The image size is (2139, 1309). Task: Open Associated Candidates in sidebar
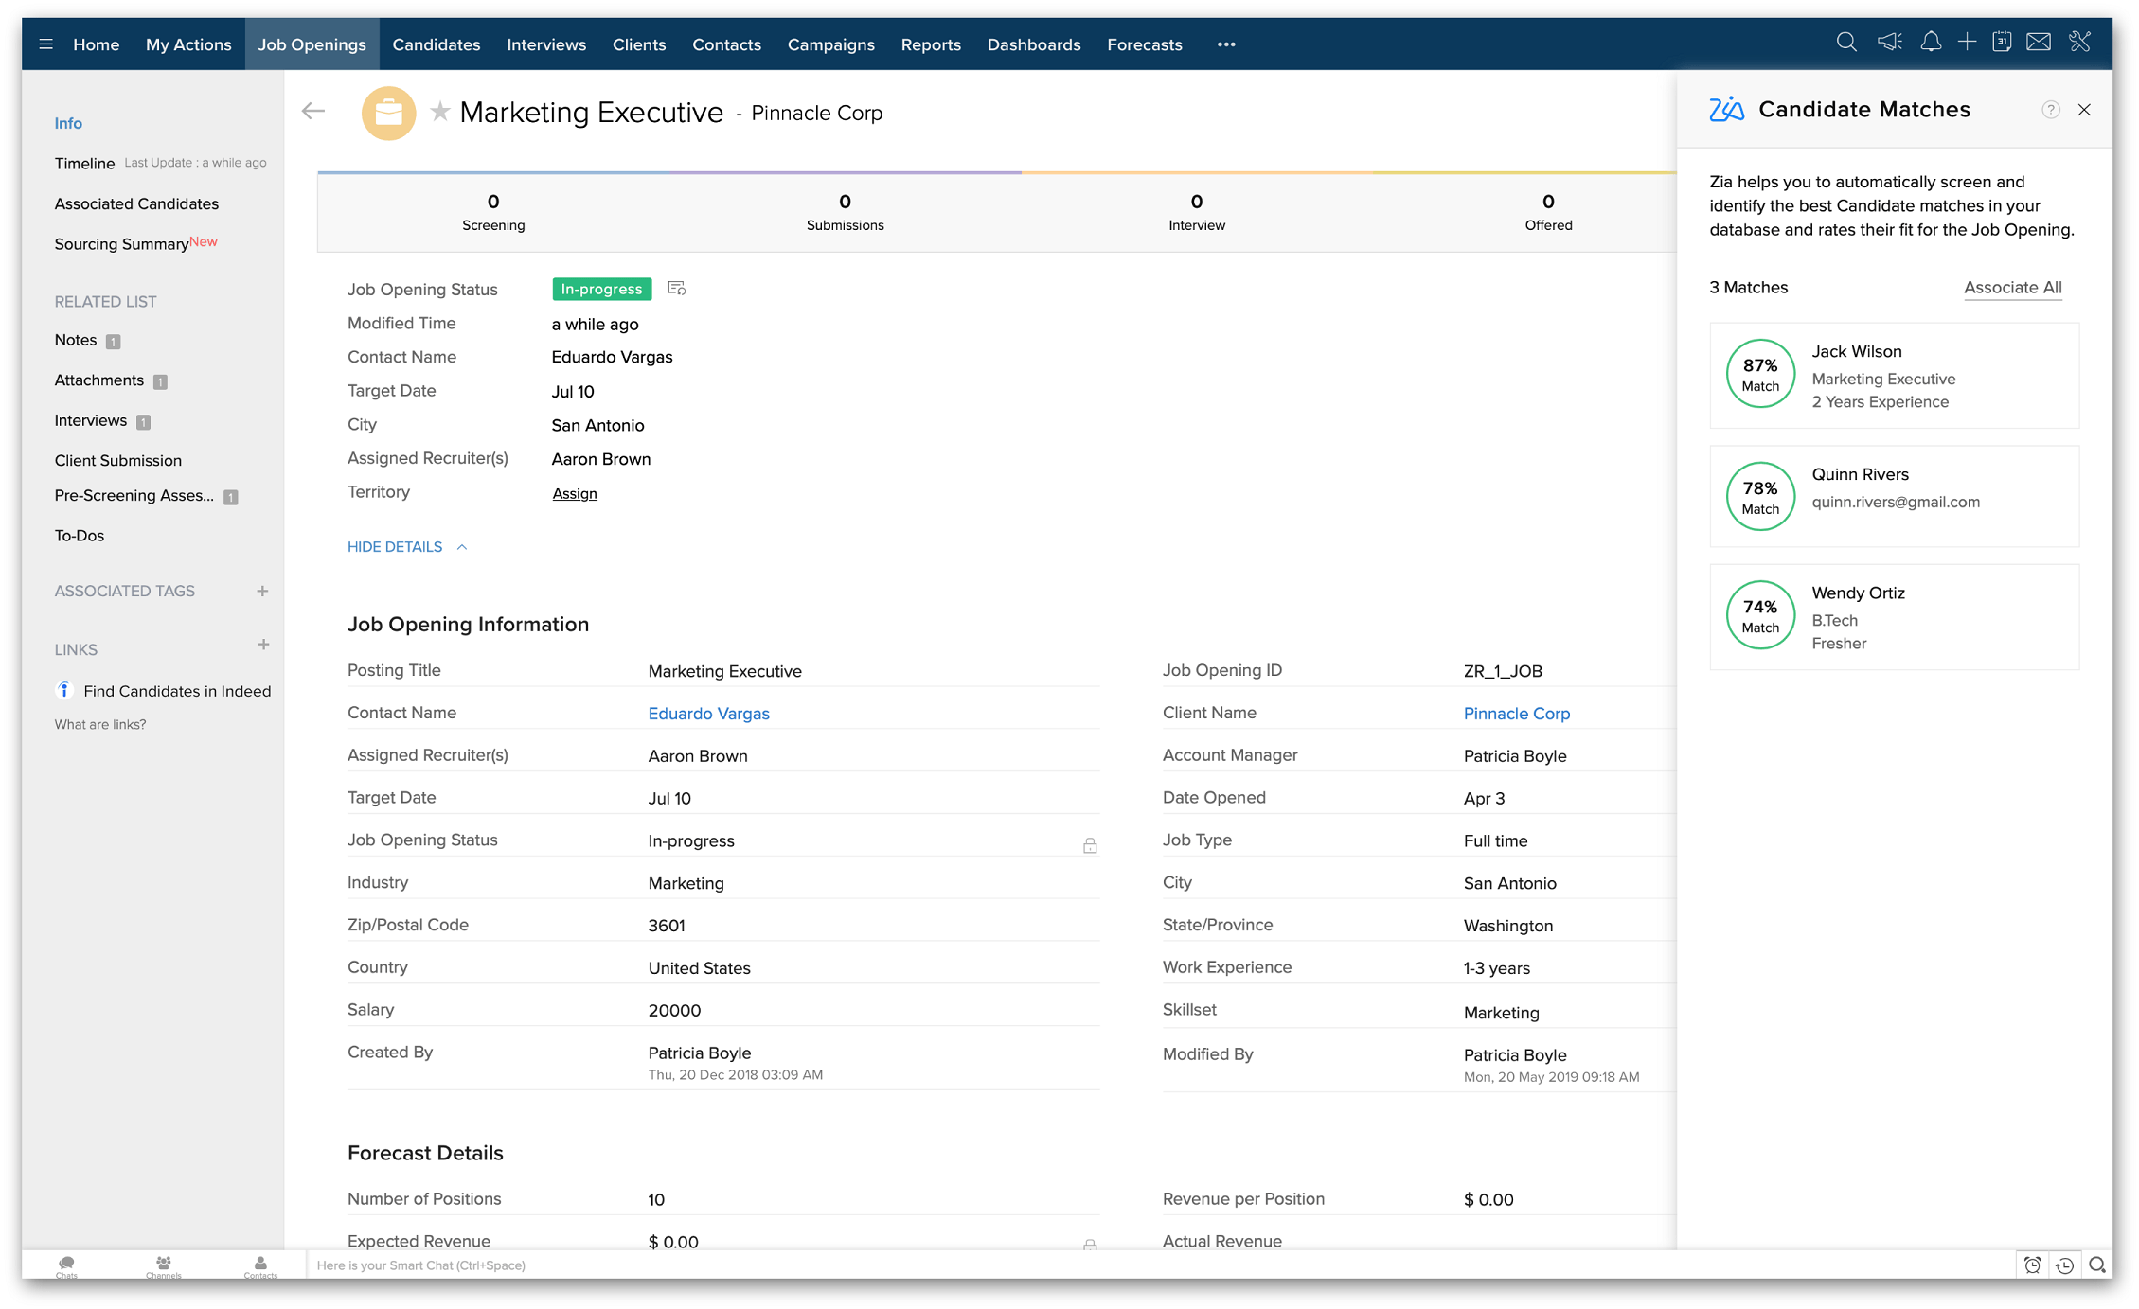click(x=136, y=203)
